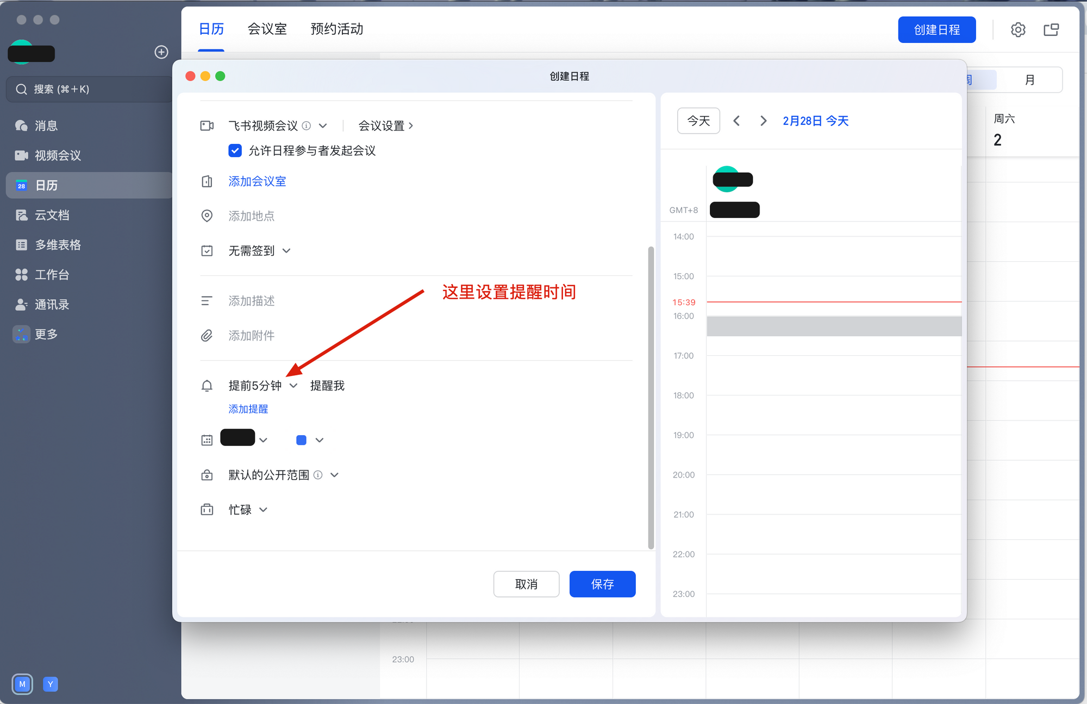
Task: Go to previous day with left arrow
Action: click(736, 121)
